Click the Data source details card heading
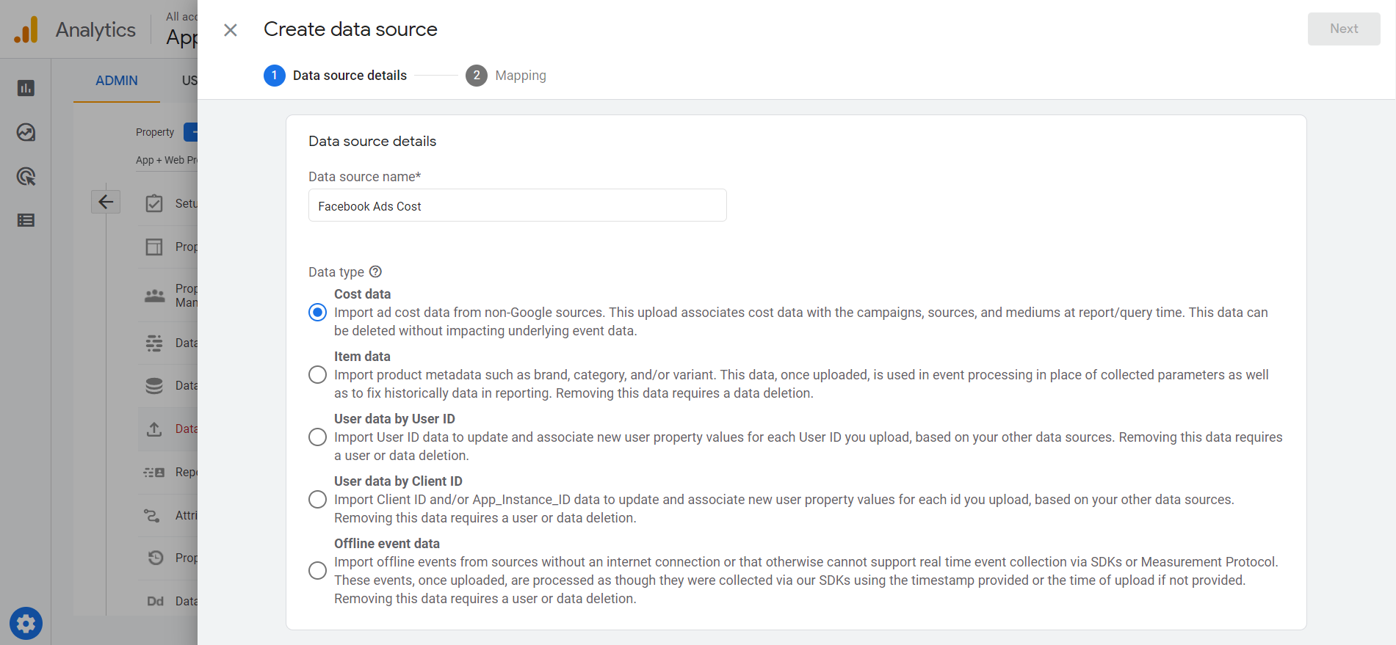The height and width of the screenshot is (645, 1396). 372,141
